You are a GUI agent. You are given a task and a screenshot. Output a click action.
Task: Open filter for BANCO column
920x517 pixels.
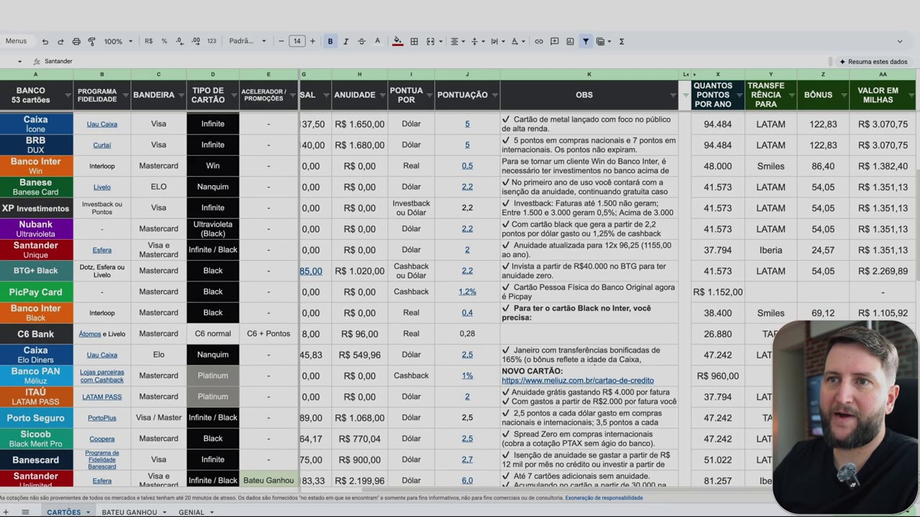click(68, 96)
